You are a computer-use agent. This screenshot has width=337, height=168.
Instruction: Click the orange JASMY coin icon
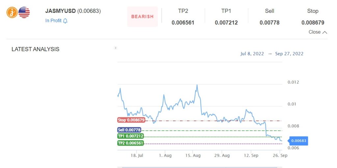12,12
